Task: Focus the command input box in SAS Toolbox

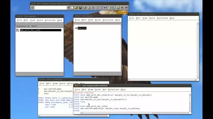Action: click(50, 8)
